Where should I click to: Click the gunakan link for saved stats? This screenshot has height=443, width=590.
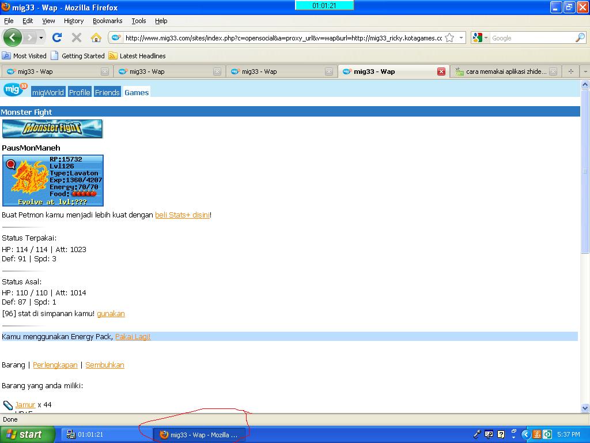(x=111, y=313)
